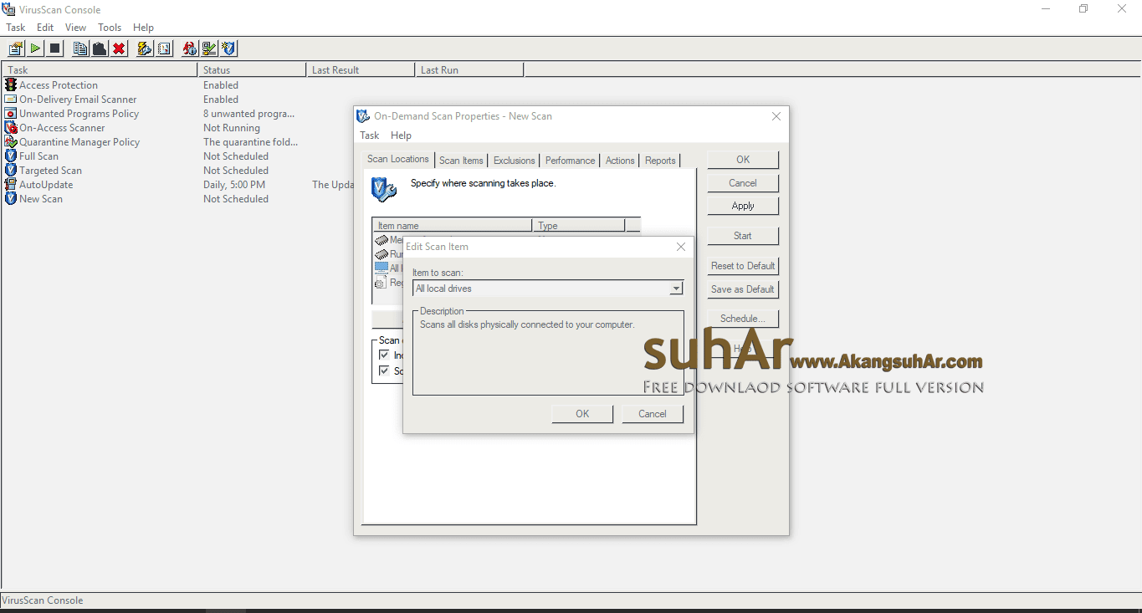Click the shield-wrench icon beside 'Specify where scanning'
Image resolution: width=1142 pixels, height=613 pixels.
(x=384, y=189)
